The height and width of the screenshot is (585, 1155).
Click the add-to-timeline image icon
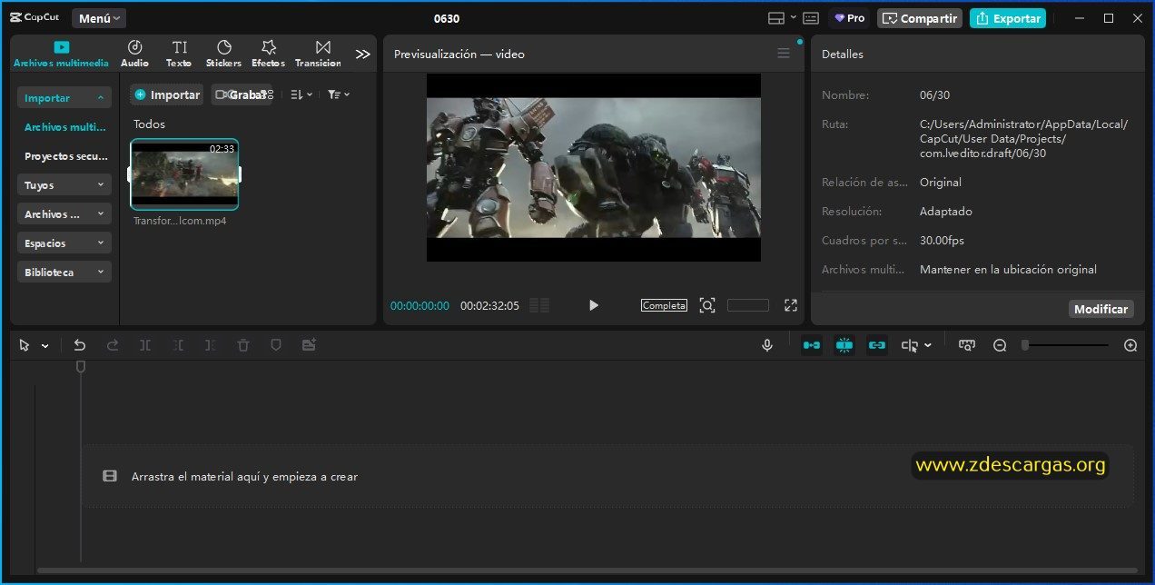[x=309, y=345]
